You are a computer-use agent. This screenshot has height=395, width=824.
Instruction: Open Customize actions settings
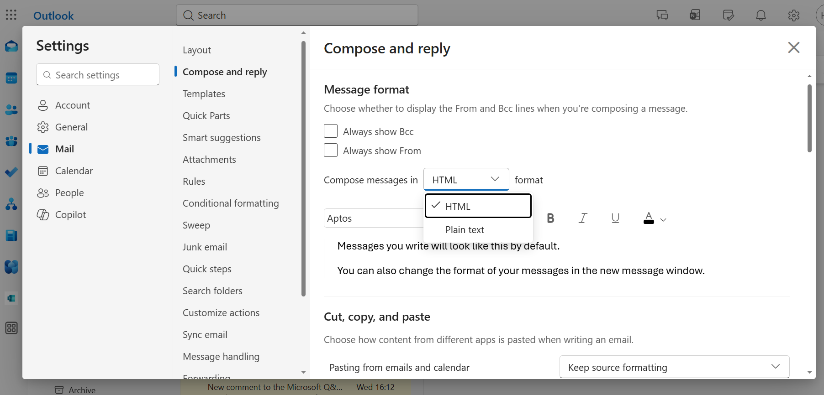point(221,313)
